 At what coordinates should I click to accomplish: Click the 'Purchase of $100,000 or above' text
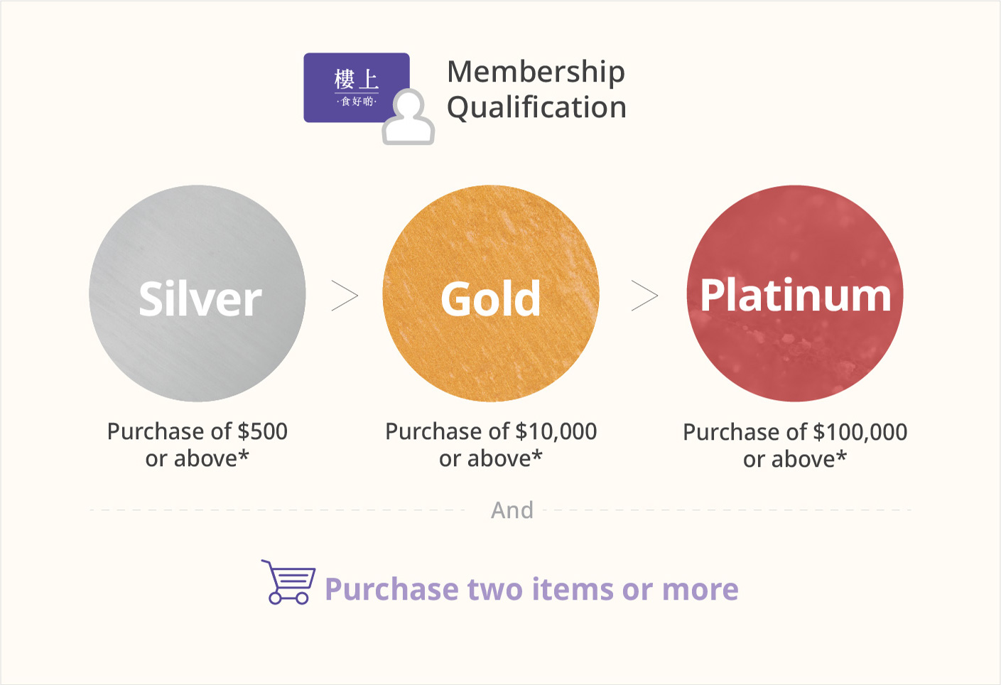tap(795, 446)
